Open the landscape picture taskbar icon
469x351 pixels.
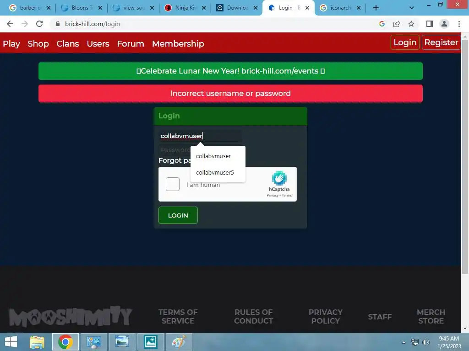(x=122, y=342)
